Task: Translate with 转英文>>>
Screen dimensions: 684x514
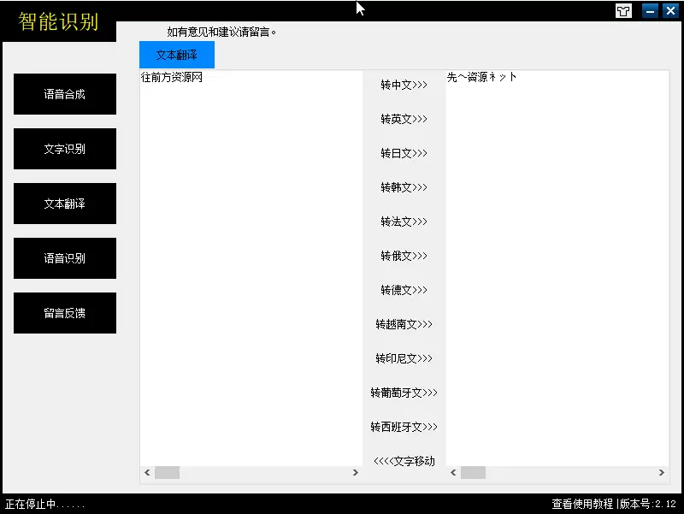Action: click(404, 119)
